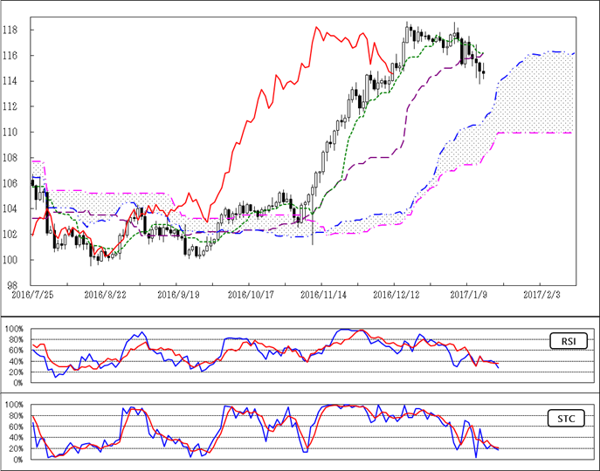Select the 2016/8/22 date label
Image resolution: width=600 pixels, height=471 pixels.
tap(105, 296)
